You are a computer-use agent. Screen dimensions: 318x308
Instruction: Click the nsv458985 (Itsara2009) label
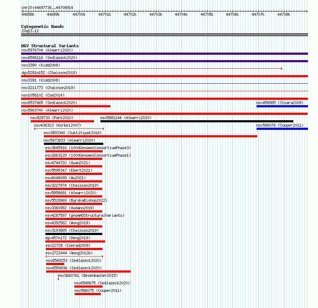[280, 103]
